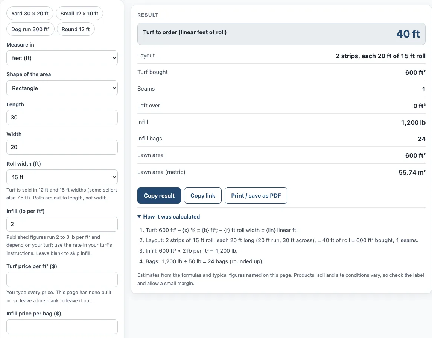Image resolution: width=432 pixels, height=338 pixels.
Task: Focus the Infill price per bag field
Action: tap(62, 327)
